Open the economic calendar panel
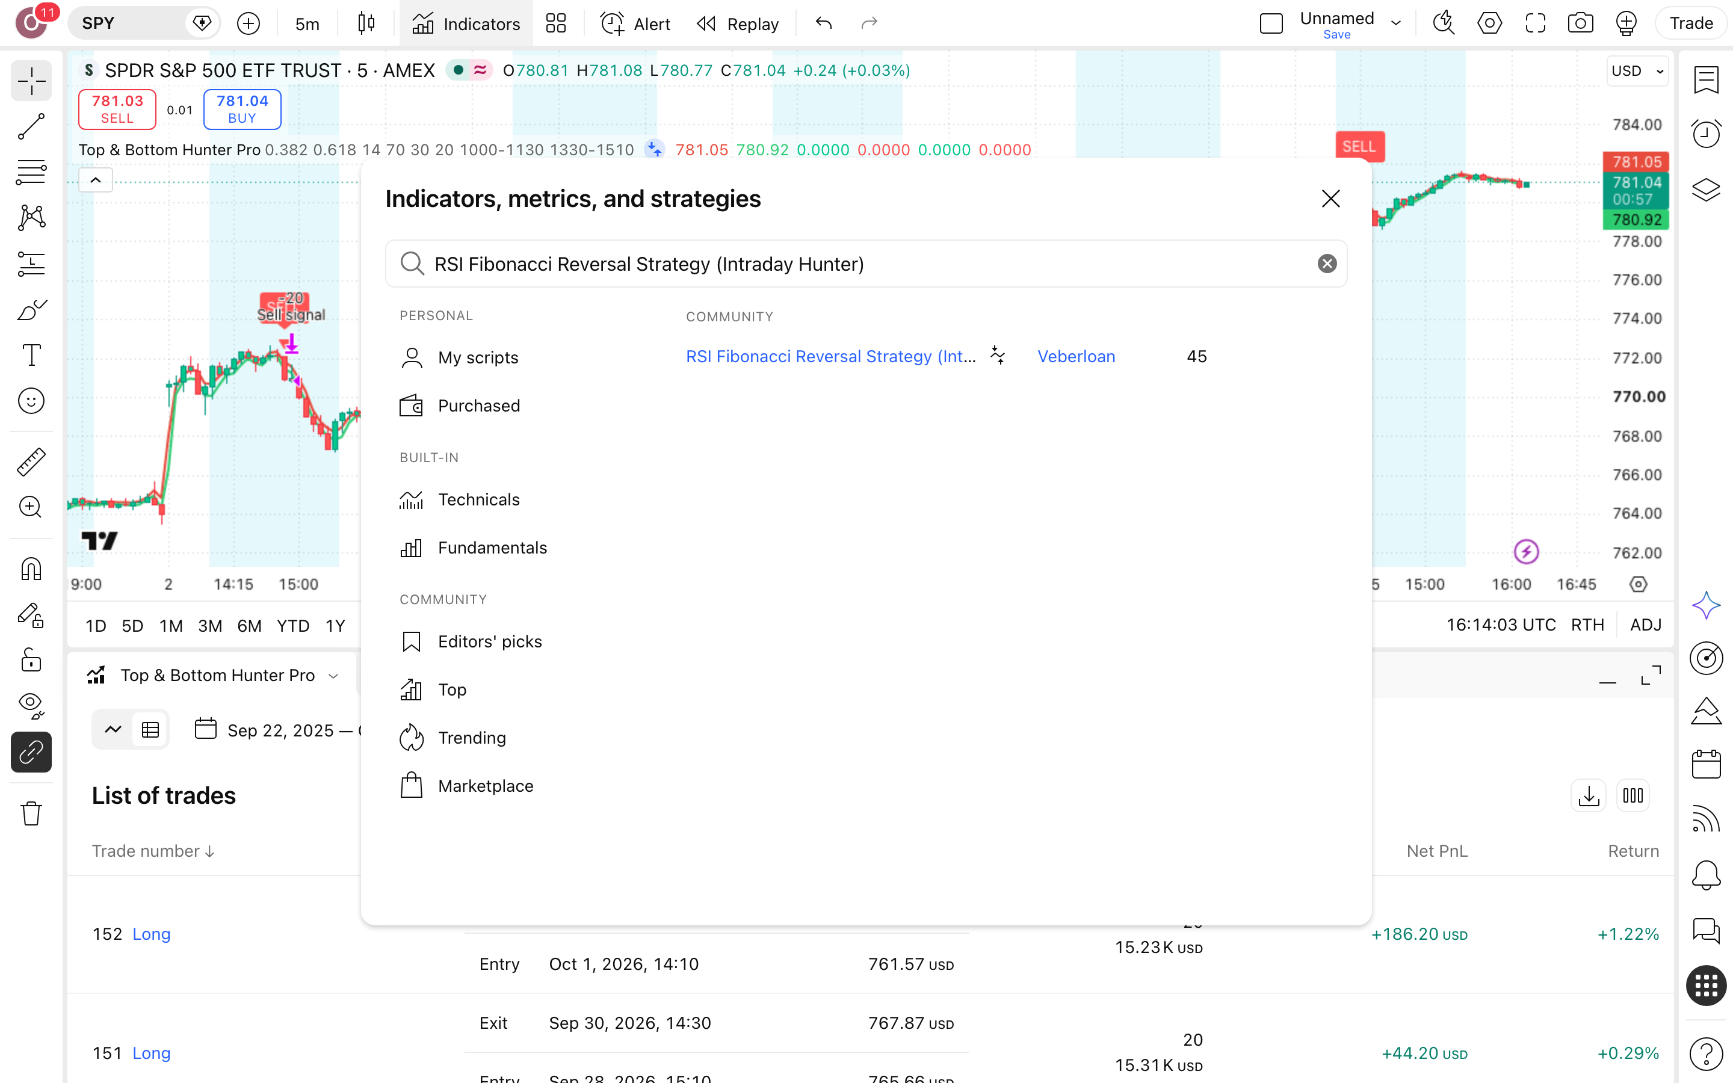 tap(1706, 764)
